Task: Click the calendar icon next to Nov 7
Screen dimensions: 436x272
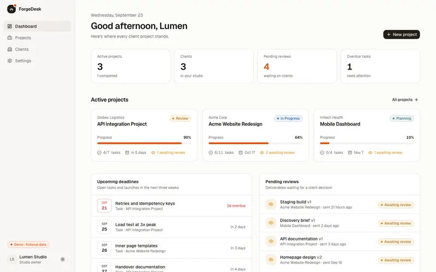Action: point(350,152)
